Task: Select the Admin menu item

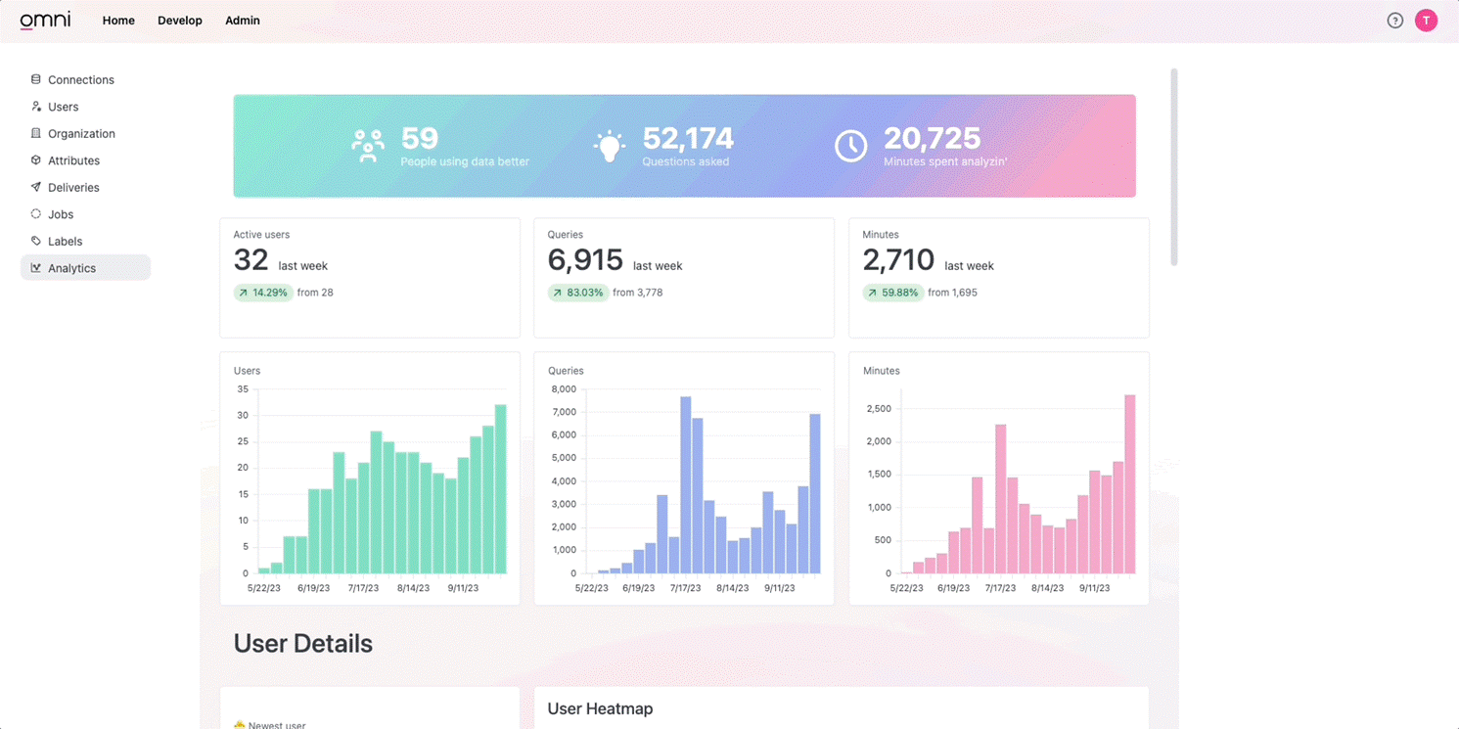Action: (x=243, y=21)
